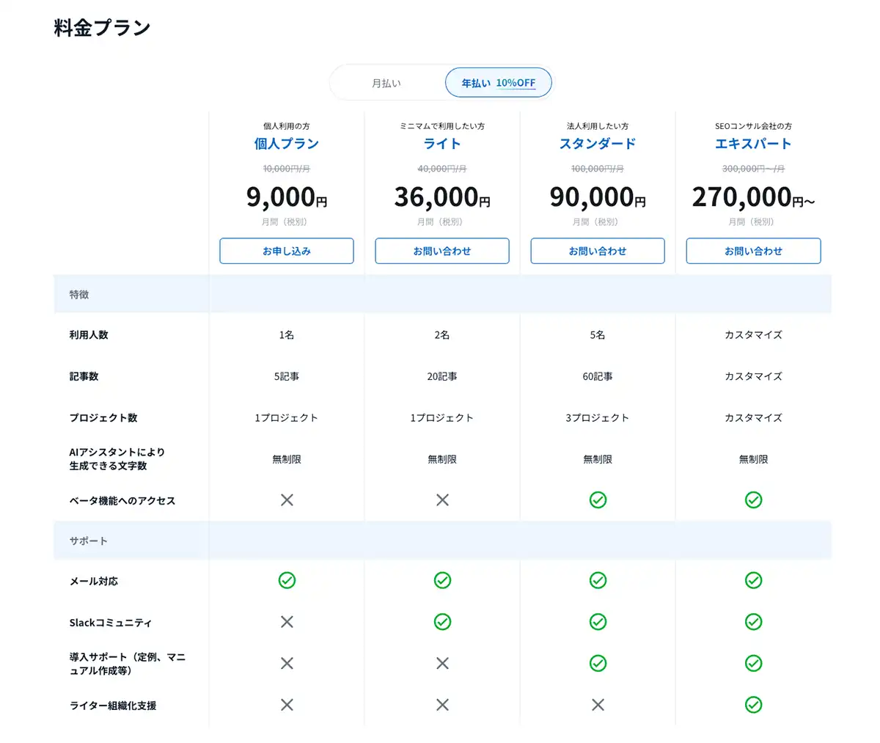The width and height of the screenshot is (880, 743).
Task: Click the 36,000円 price
Action: [x=442, y=197]
